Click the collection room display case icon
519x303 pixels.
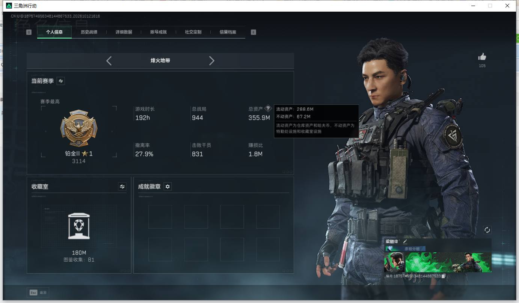79,226
